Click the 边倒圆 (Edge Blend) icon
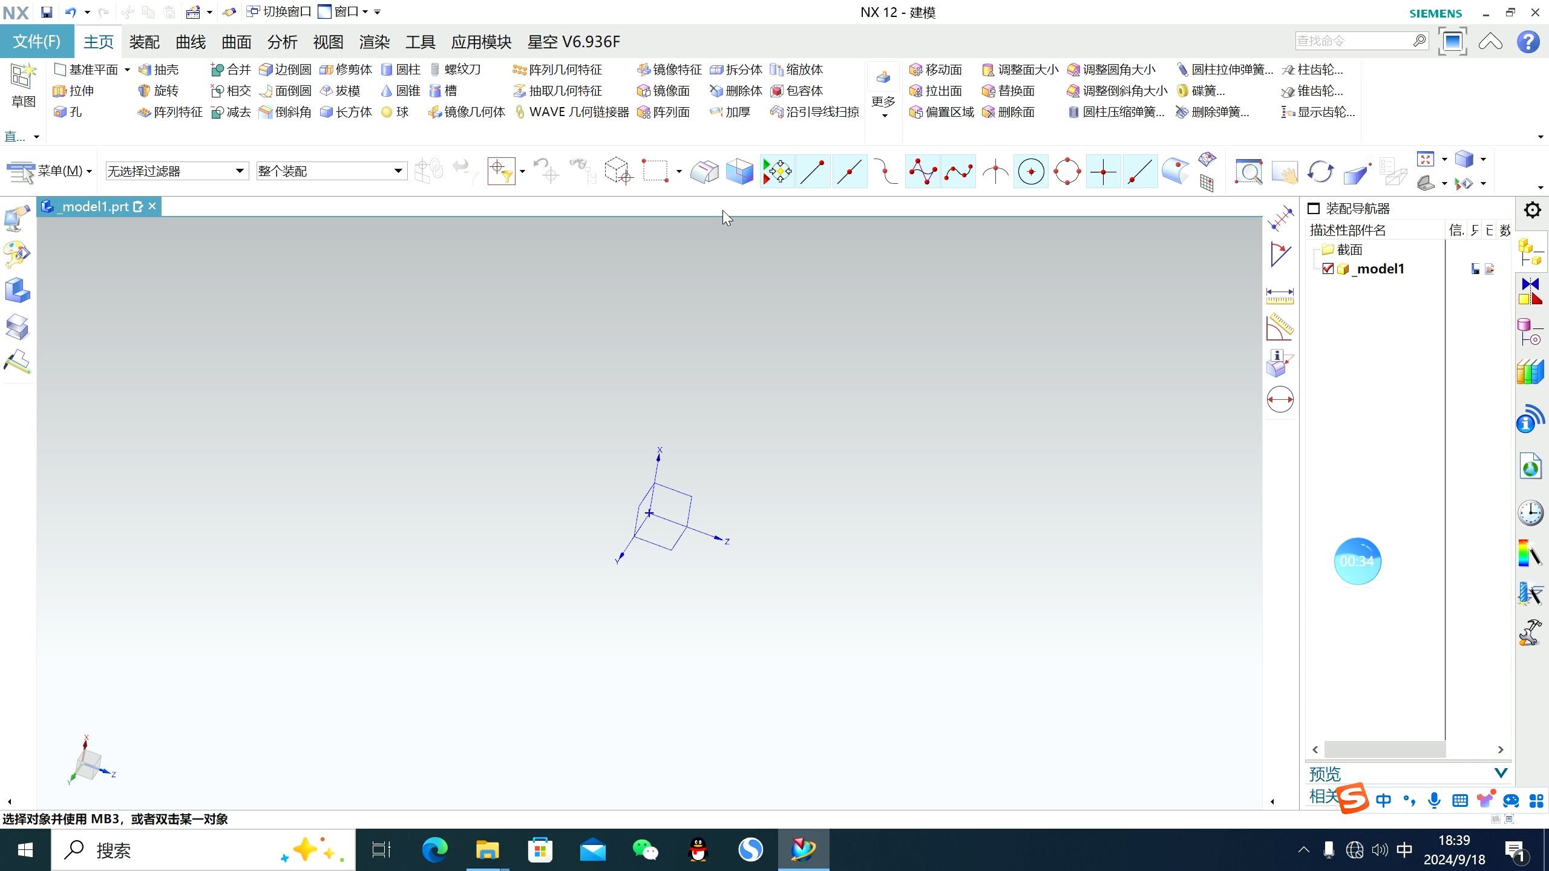Screen dimensions: 1549x871 click(x=284, y=69)
